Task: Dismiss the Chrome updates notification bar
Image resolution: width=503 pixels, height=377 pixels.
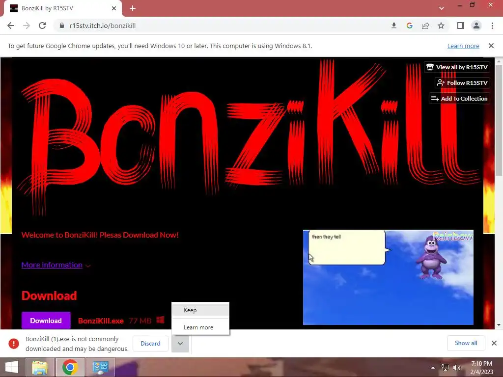Action: tap(491, 46)
